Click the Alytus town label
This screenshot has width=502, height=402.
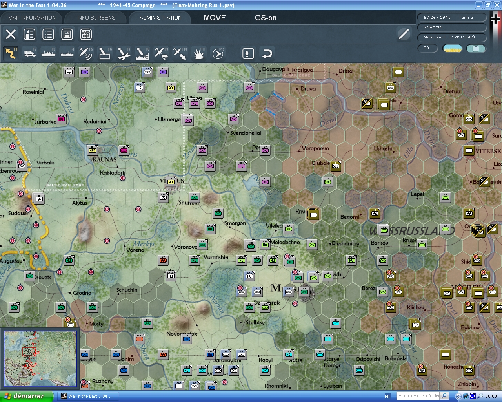(x=80, y=203)
